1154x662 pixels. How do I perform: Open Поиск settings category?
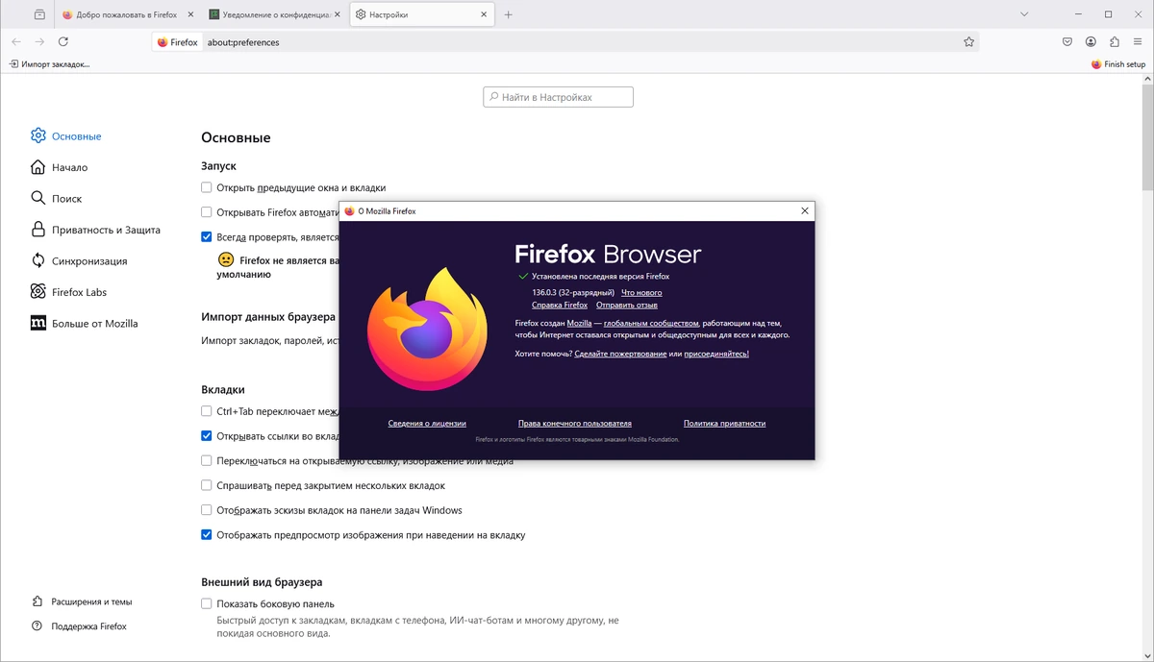tap(57, 199)
